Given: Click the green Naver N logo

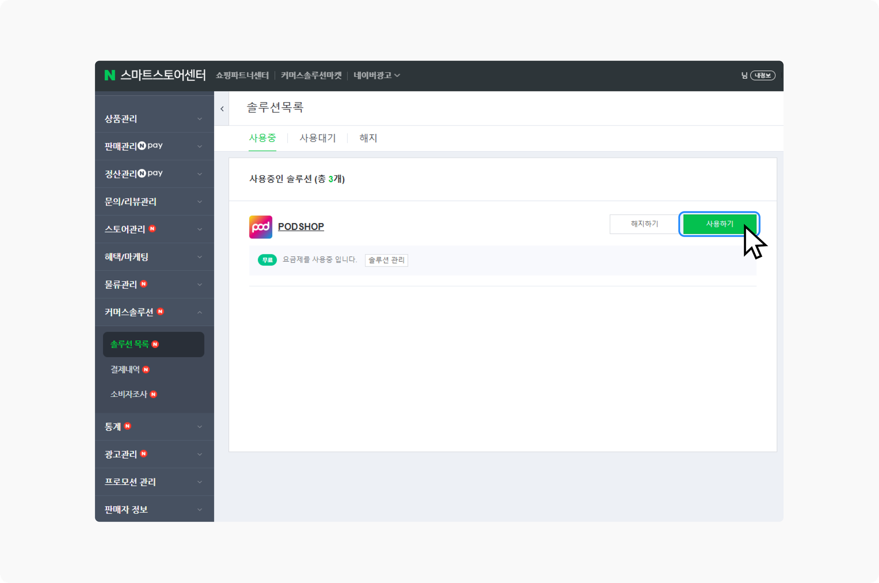Looking at the screenshot, I should pos(110,76).
